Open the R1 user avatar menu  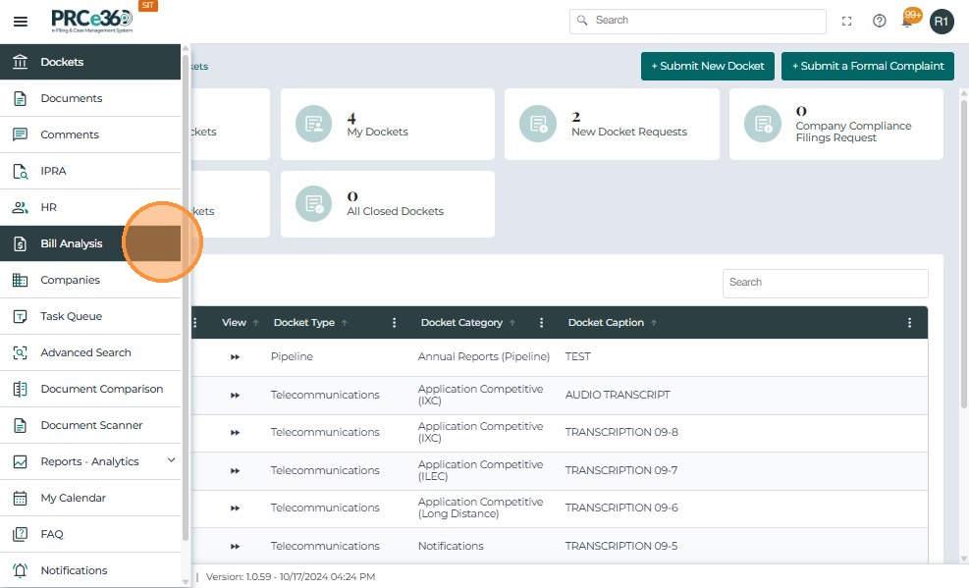[x=942, y=21]
